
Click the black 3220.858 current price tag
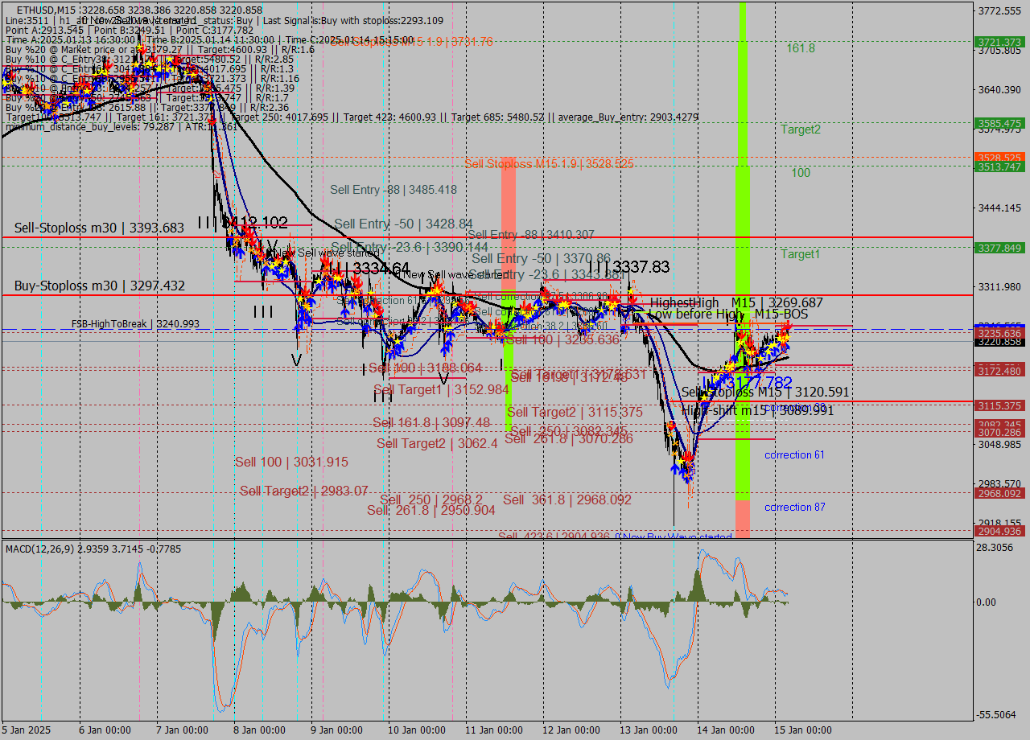tap(999, 342)
